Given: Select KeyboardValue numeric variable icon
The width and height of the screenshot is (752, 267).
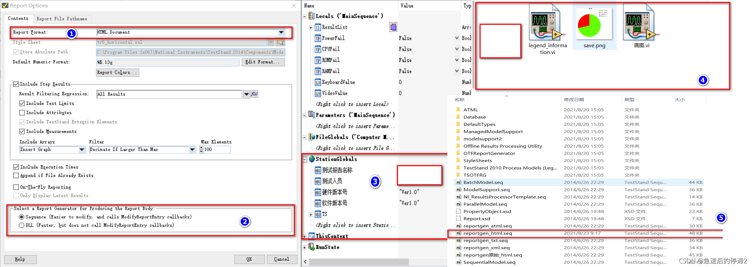Looking at the screenshot, I should coord(318,82).
